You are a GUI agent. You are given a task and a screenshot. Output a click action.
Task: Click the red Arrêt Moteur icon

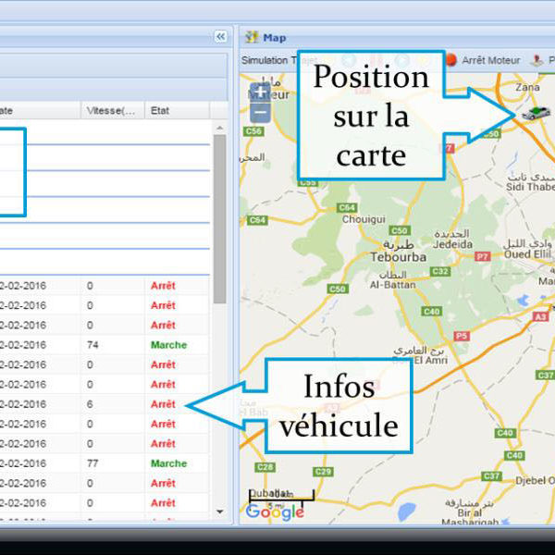coord(451,60)
